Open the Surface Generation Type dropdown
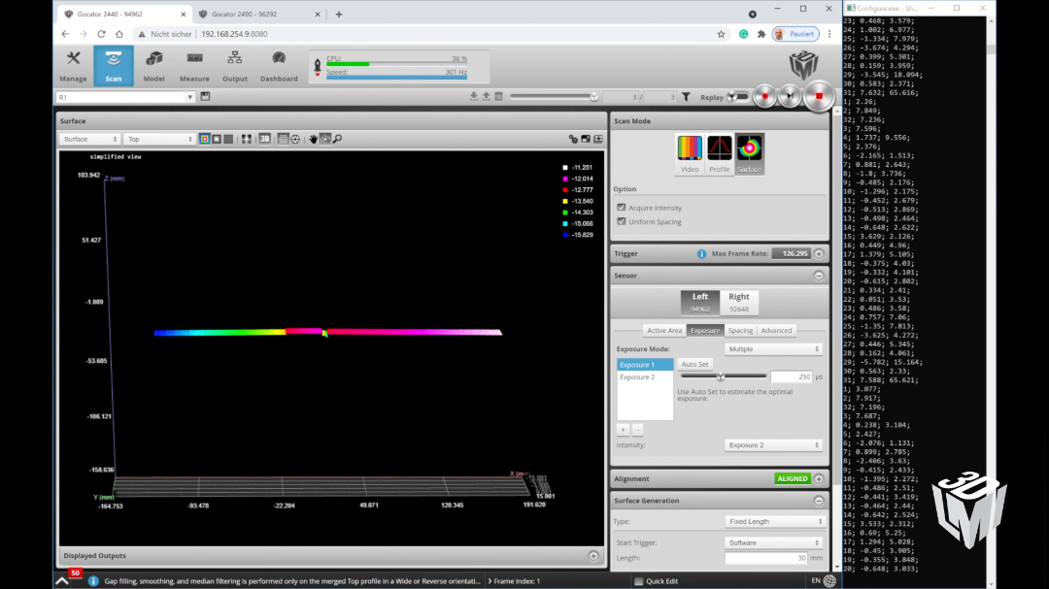Screen dimensions: 1049x589 (x=775, y=521)
